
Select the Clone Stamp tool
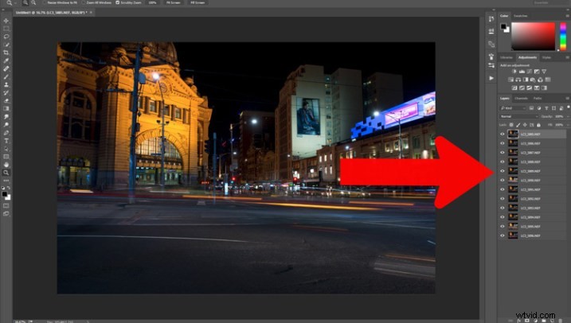coord(6,85)
